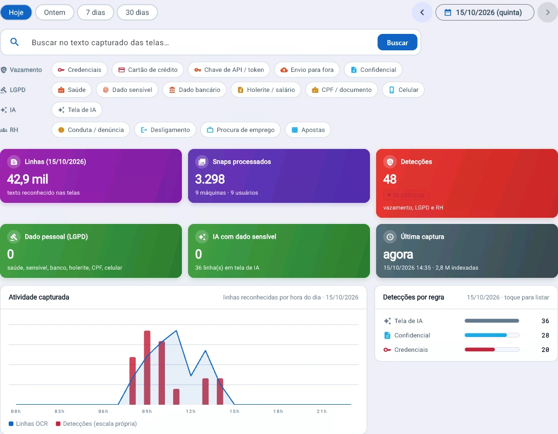Select the 7 dias period tab
Image resolution: width=558 pixels, height=434 pixels.
point(96,12)
